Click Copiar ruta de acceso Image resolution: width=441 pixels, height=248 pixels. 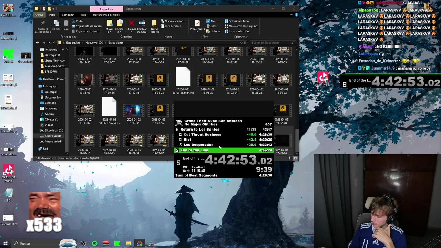pos(86,26)
